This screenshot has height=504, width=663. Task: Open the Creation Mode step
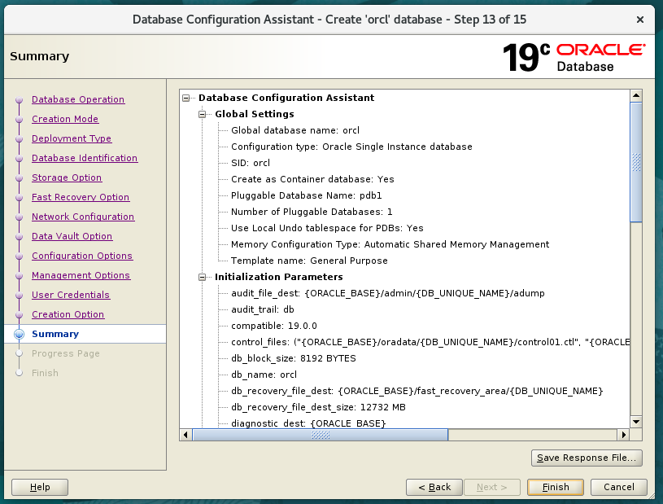(x=65, y=119)
